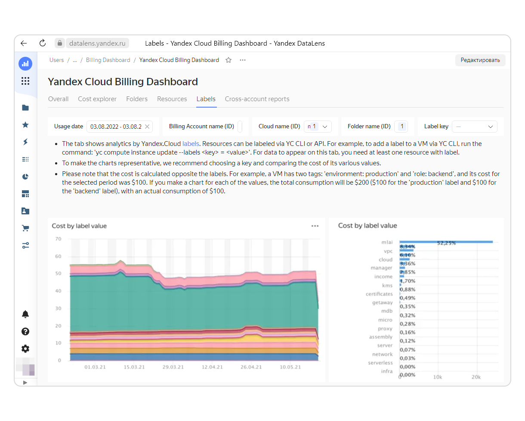The image size is (525, 421).
Task: Open settings gear icon in sidebar
Action: pyautogui.click(x=25, y=349)
